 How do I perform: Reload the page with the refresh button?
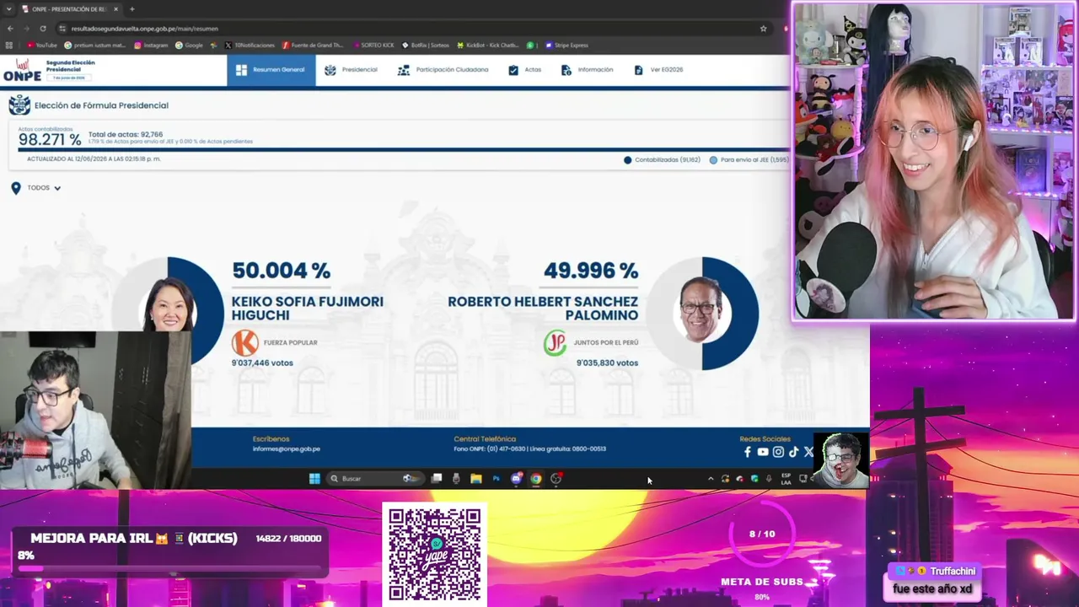click(43, 29)
